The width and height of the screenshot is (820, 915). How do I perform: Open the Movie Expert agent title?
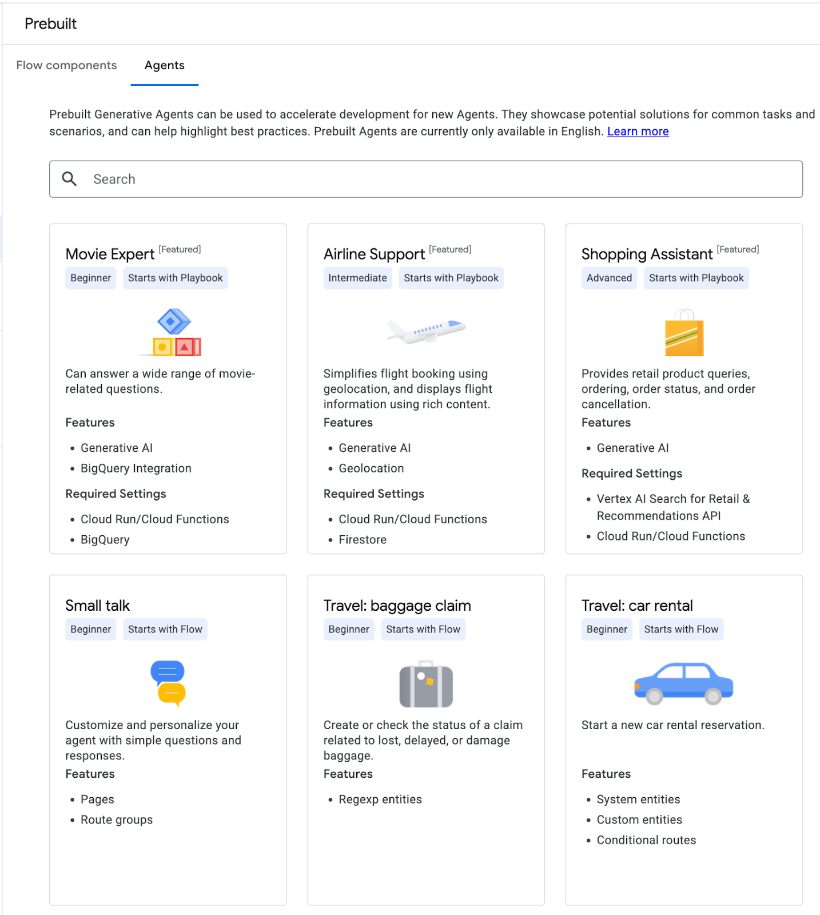tap(110, 254)
